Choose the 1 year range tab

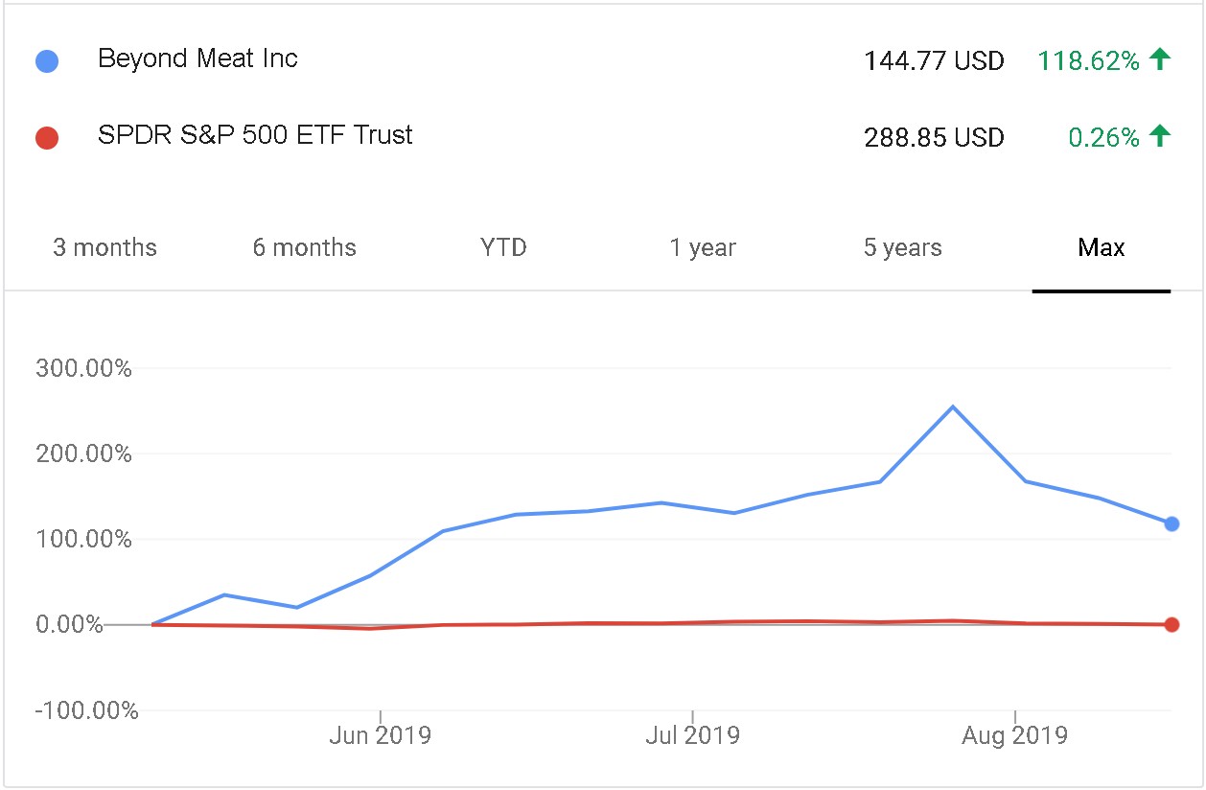(x=703, y=247)
